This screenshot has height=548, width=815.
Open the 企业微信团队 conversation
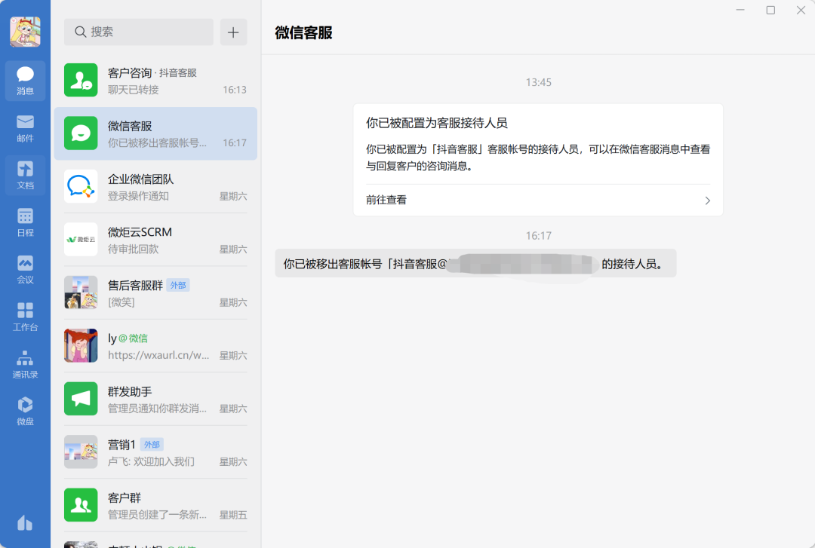click(x=155, y=186)
